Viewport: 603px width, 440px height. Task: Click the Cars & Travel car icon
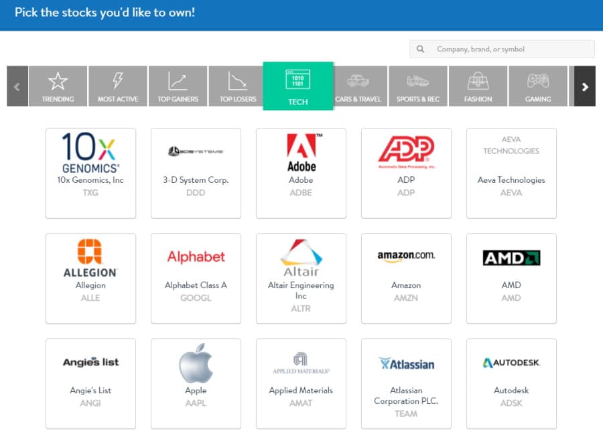pos(358,80)
